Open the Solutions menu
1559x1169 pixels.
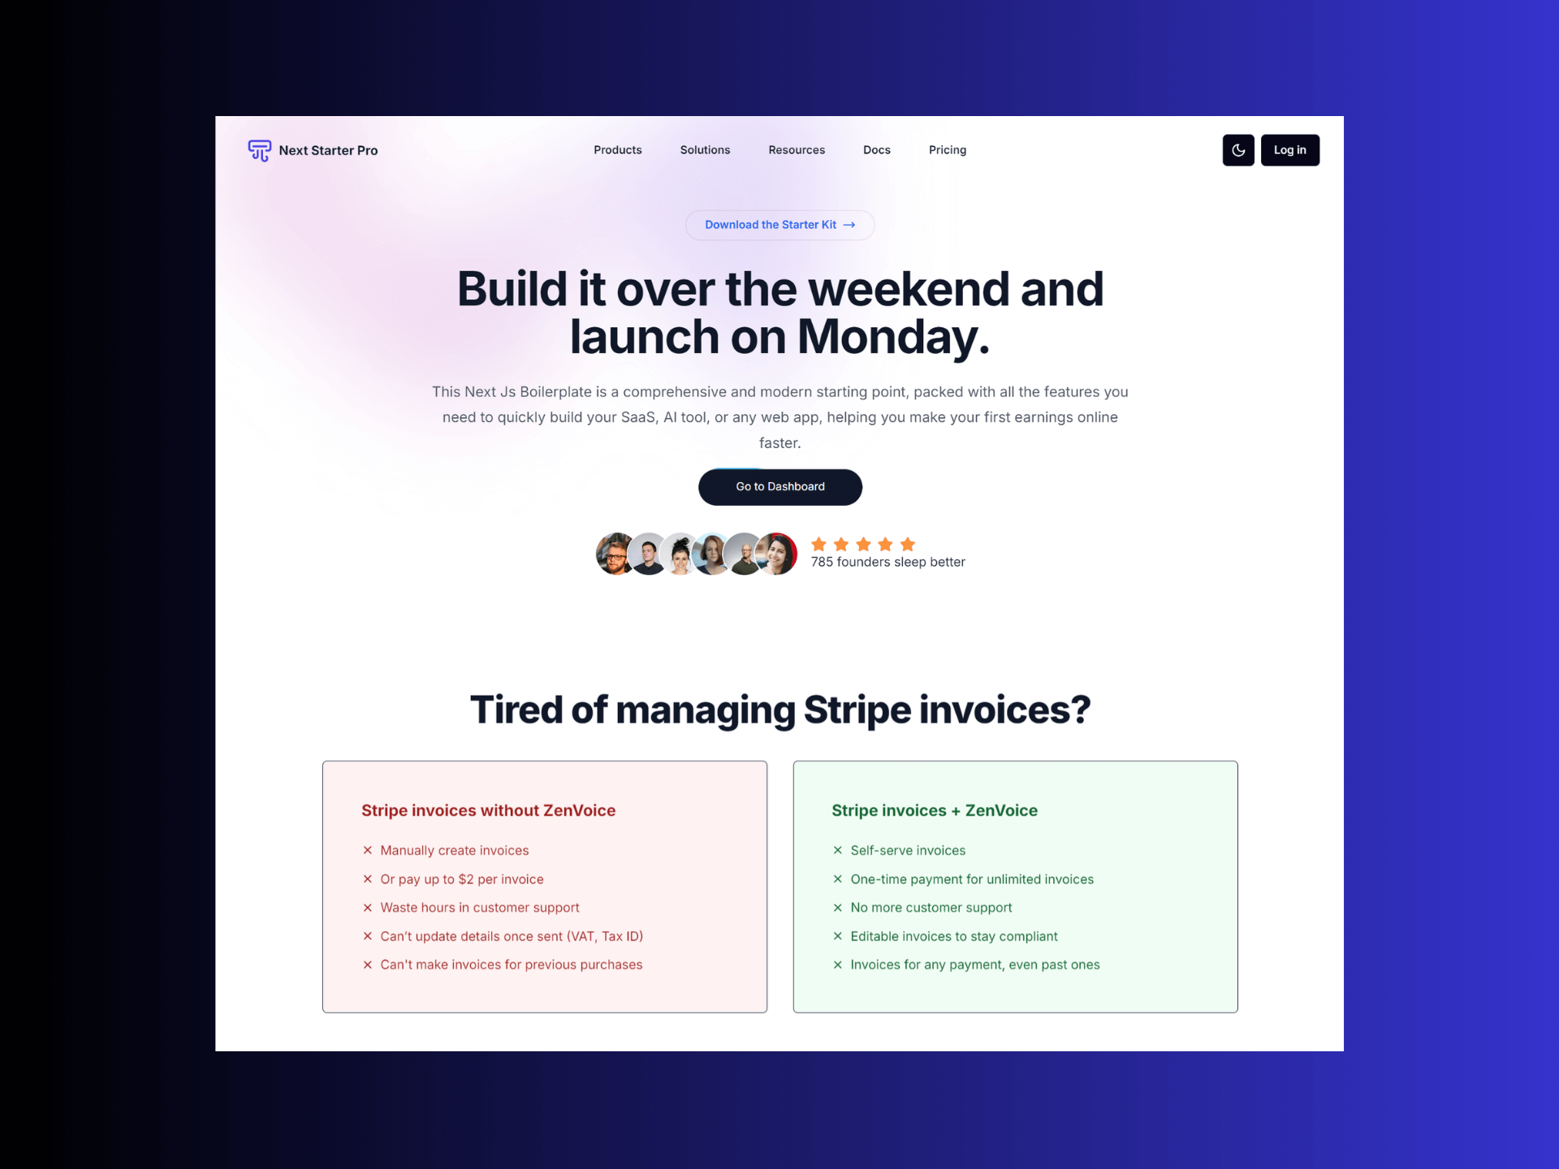(x=705, y=150)
